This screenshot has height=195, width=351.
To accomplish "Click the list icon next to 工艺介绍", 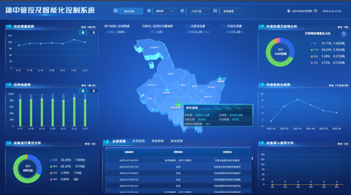I will tap(182, 10).
